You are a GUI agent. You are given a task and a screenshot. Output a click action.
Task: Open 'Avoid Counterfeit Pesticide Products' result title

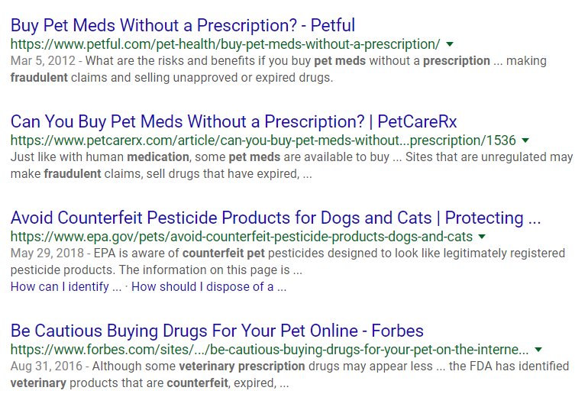tap(276, 218)
